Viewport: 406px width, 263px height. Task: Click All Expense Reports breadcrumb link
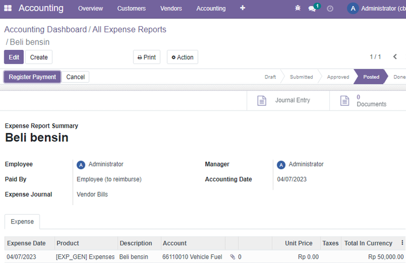pos(129,30)
